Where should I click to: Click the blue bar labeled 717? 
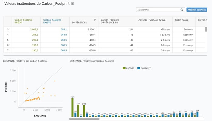pos(75,115)
